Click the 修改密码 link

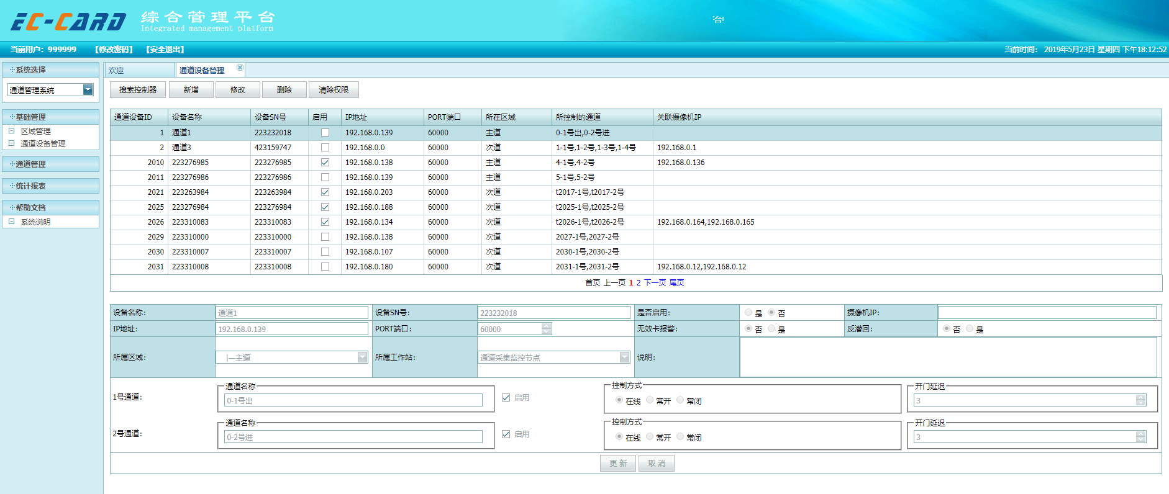coord(114,50)
